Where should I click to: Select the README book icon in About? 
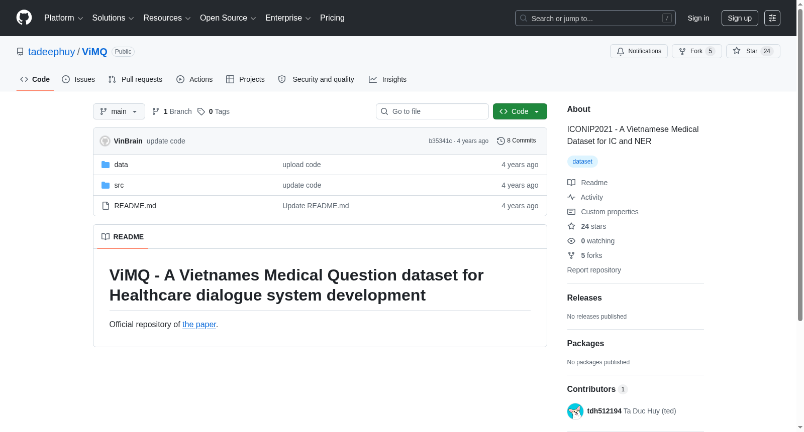pyautogui.click(x=571, y=183)
